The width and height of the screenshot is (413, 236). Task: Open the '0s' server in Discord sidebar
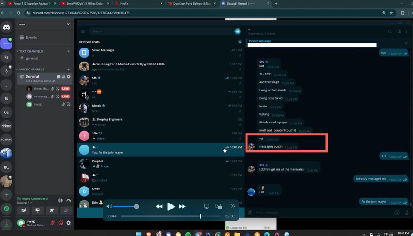point(6,112)
